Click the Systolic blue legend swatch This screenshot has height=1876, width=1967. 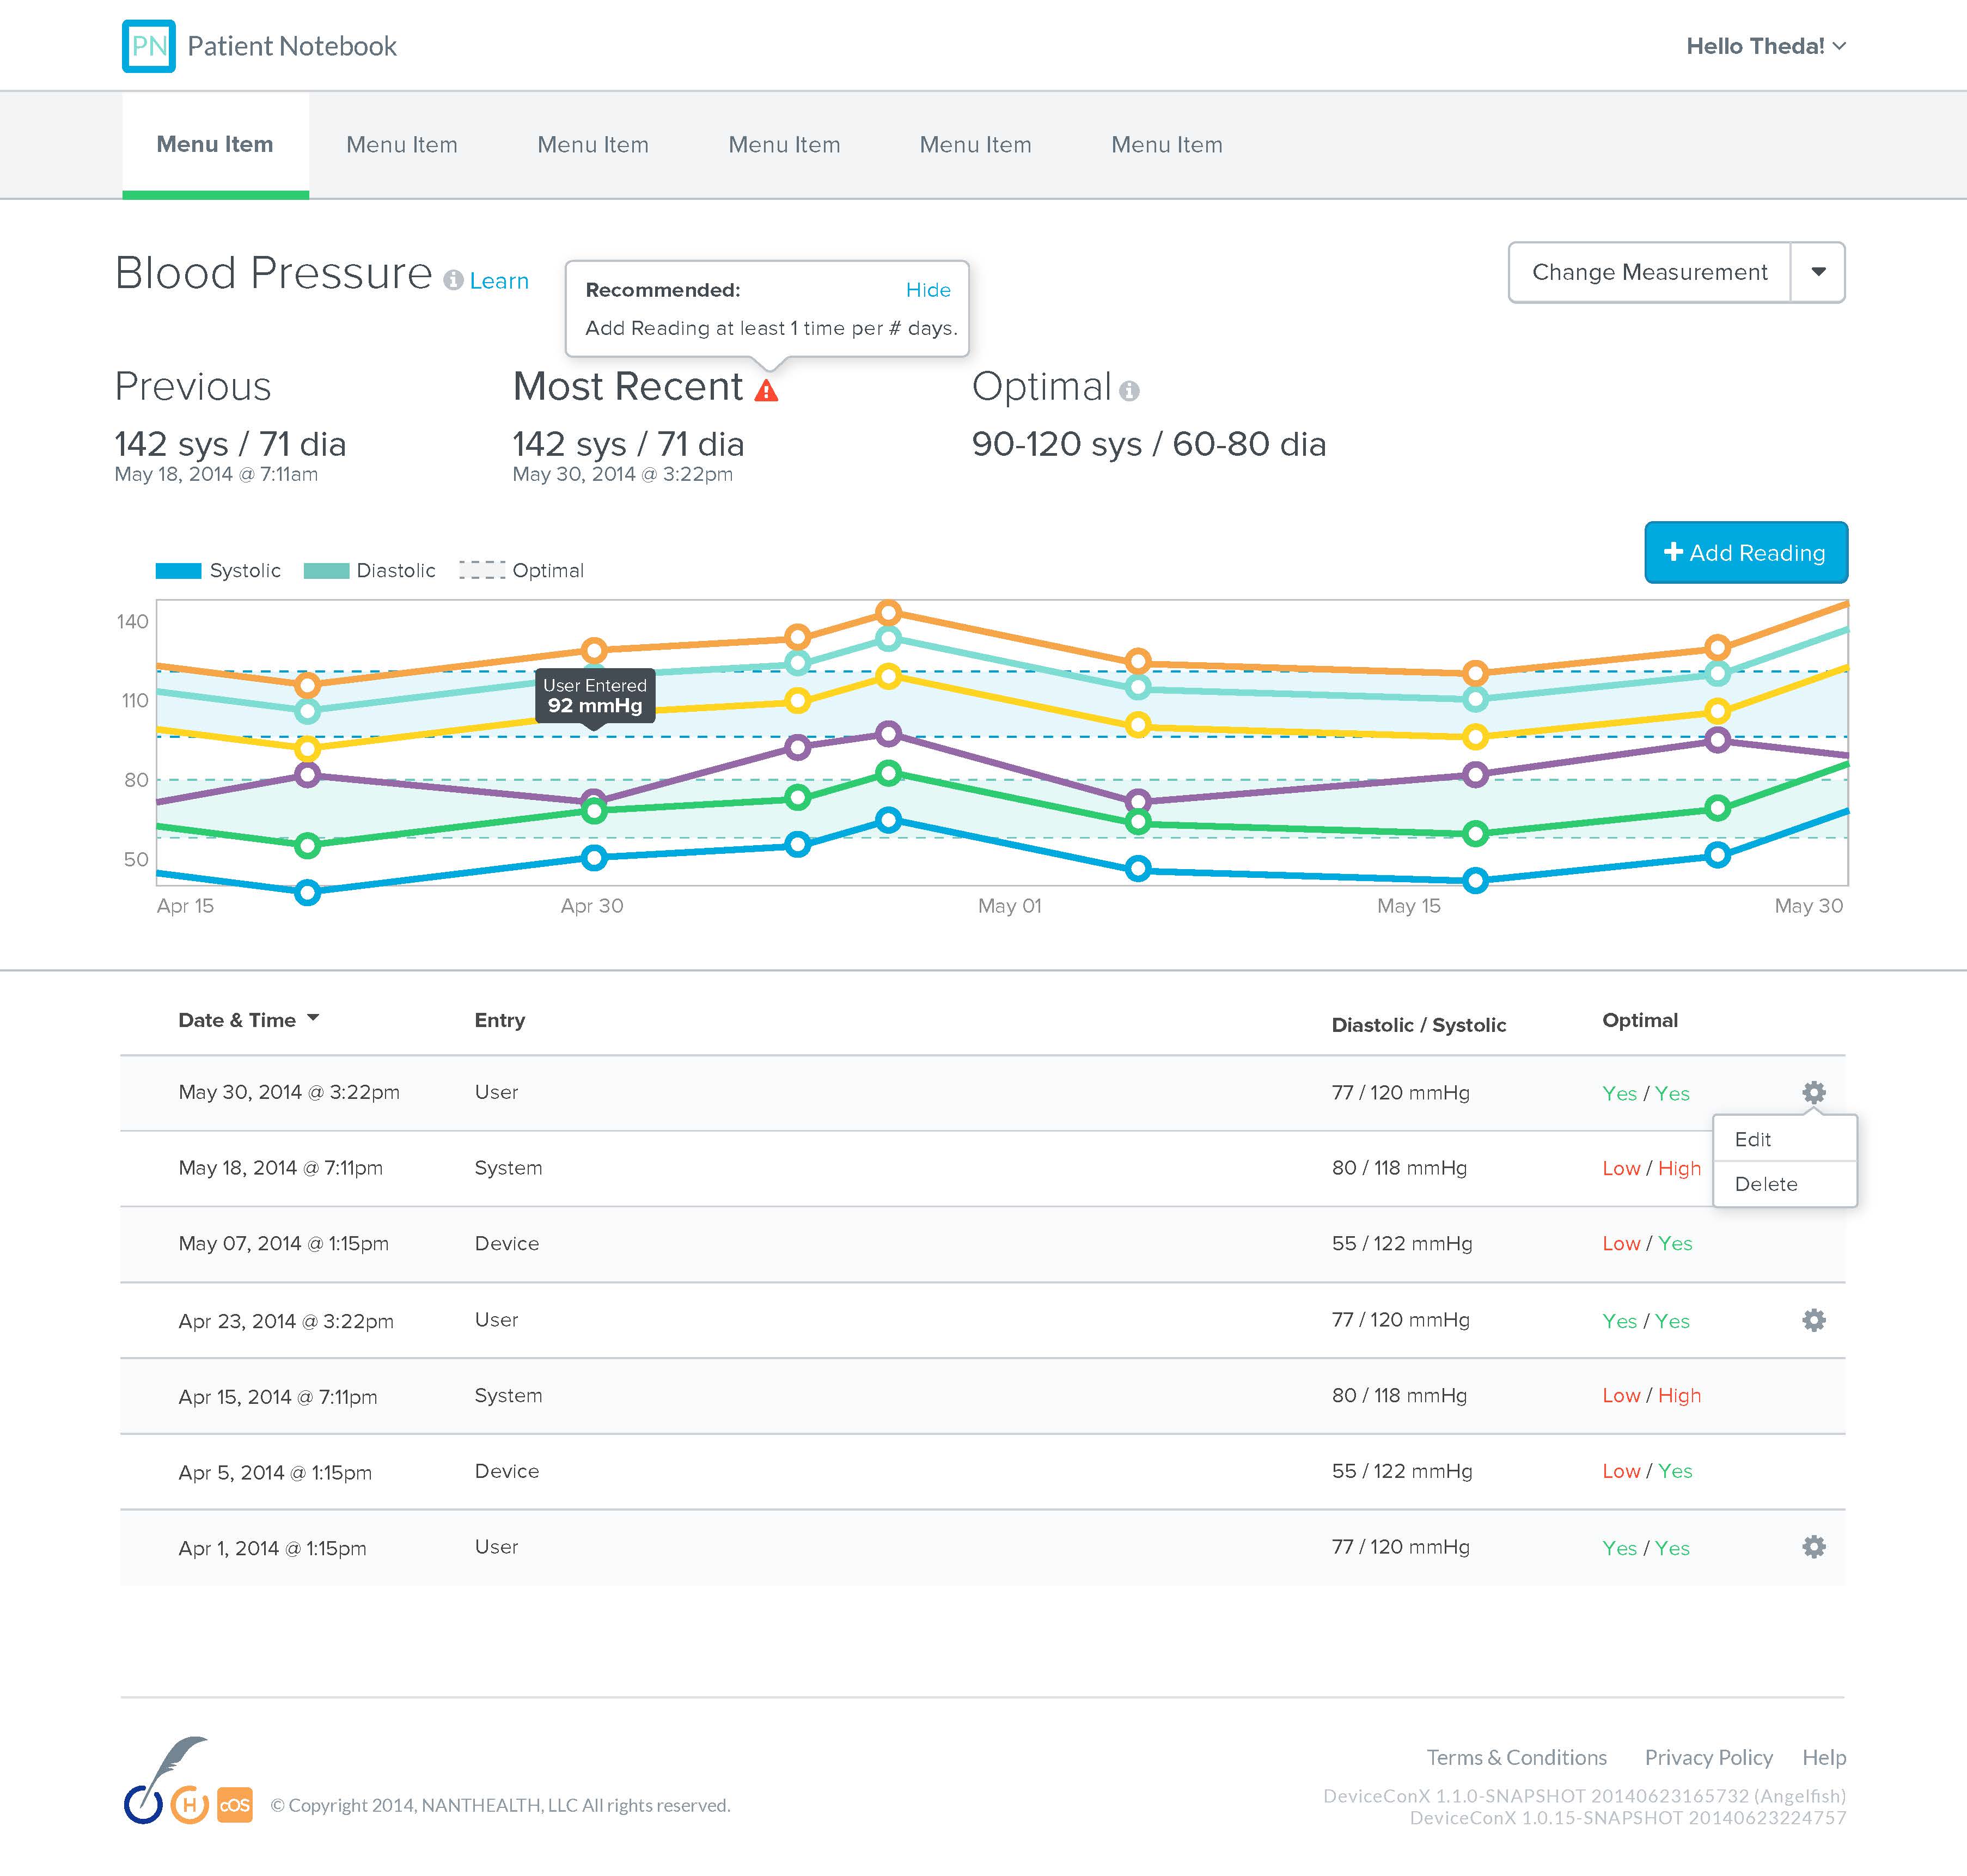click(178, 571)
